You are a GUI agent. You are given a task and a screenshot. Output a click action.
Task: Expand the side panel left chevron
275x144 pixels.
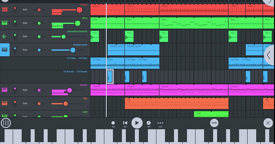click(269, 55)
